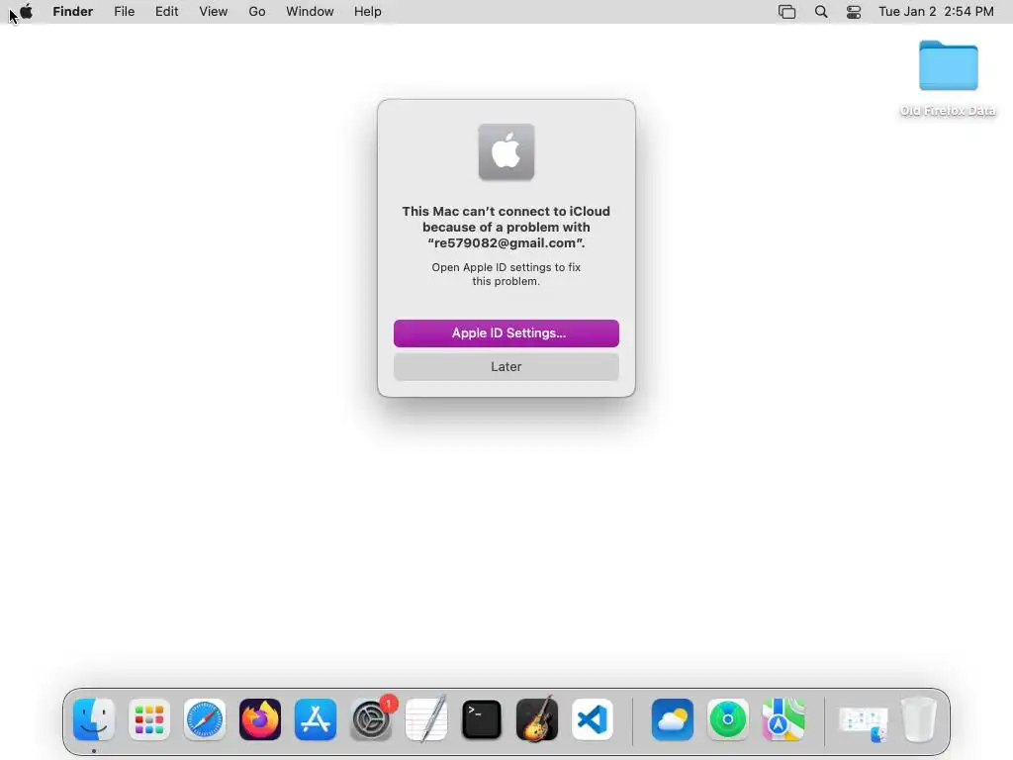
Task: Launch Terminal from the Dock
Action: [x=482, y=719]
